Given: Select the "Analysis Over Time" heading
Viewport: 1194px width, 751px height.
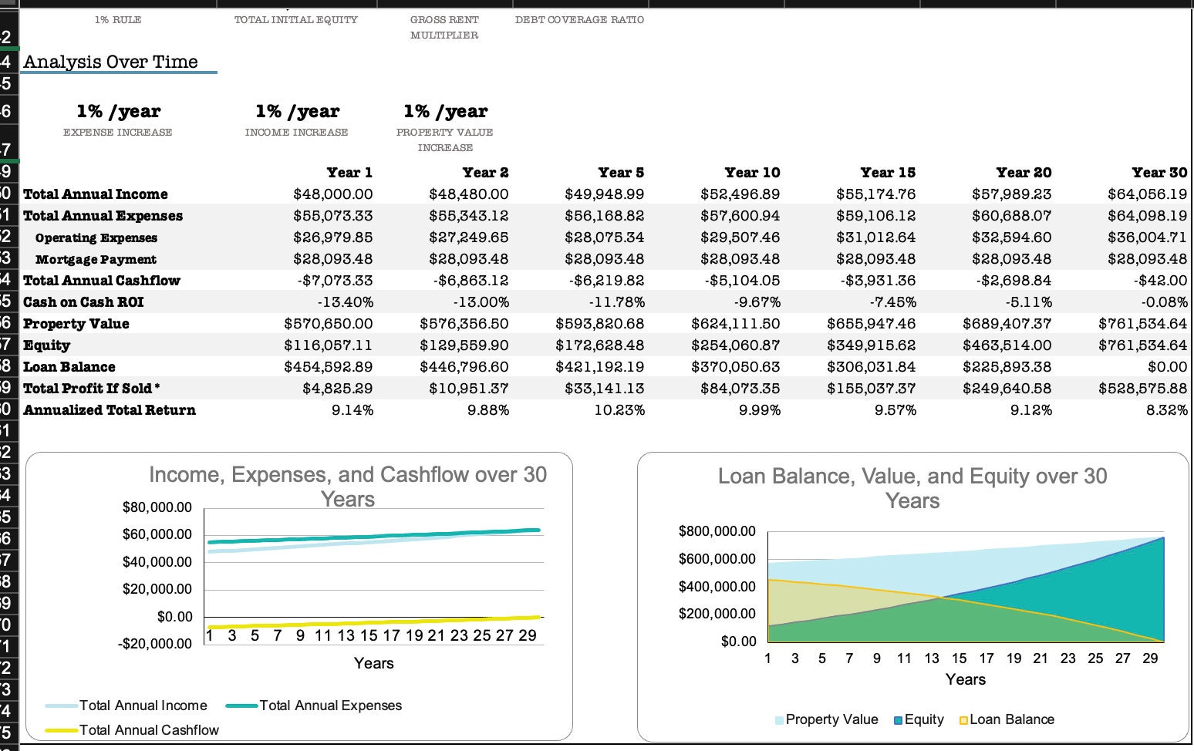Looking at the screenshot, I should 110,62.
